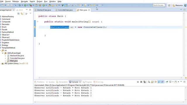Viewport: 187px width, 105px height.
Task: Expand Main.java in the tree
Action: [5, 61]
